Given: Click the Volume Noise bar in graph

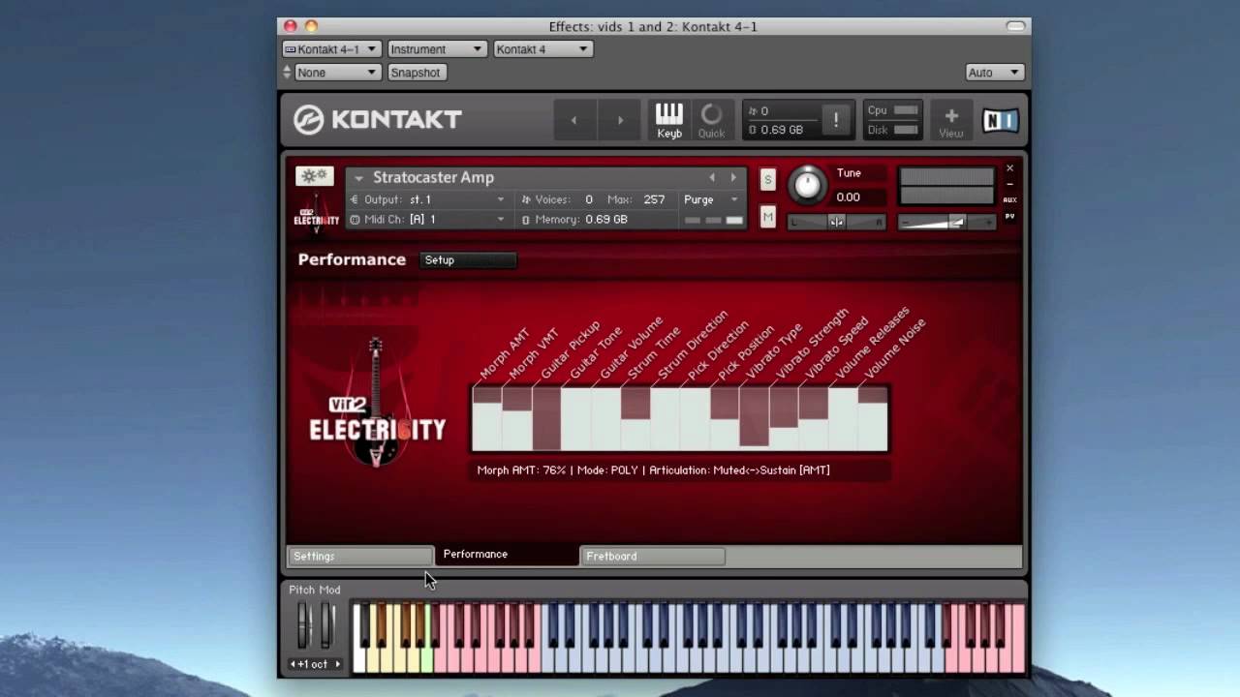Looking at the screenshot, I should pos(873,418).
